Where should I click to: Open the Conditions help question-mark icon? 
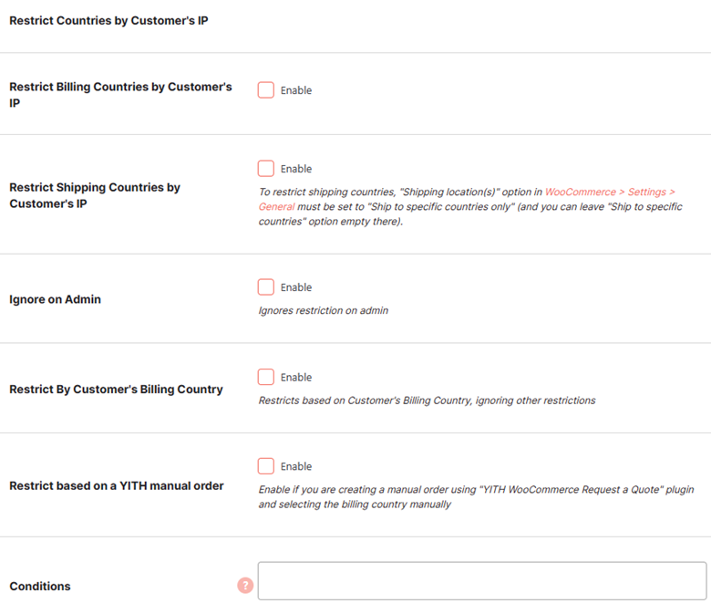[x=245, y=585]
